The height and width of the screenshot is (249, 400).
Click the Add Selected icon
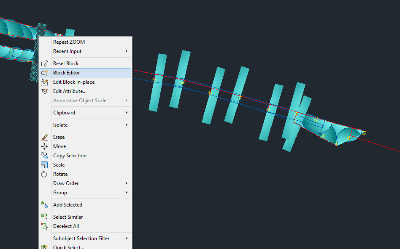coord(44,205)
